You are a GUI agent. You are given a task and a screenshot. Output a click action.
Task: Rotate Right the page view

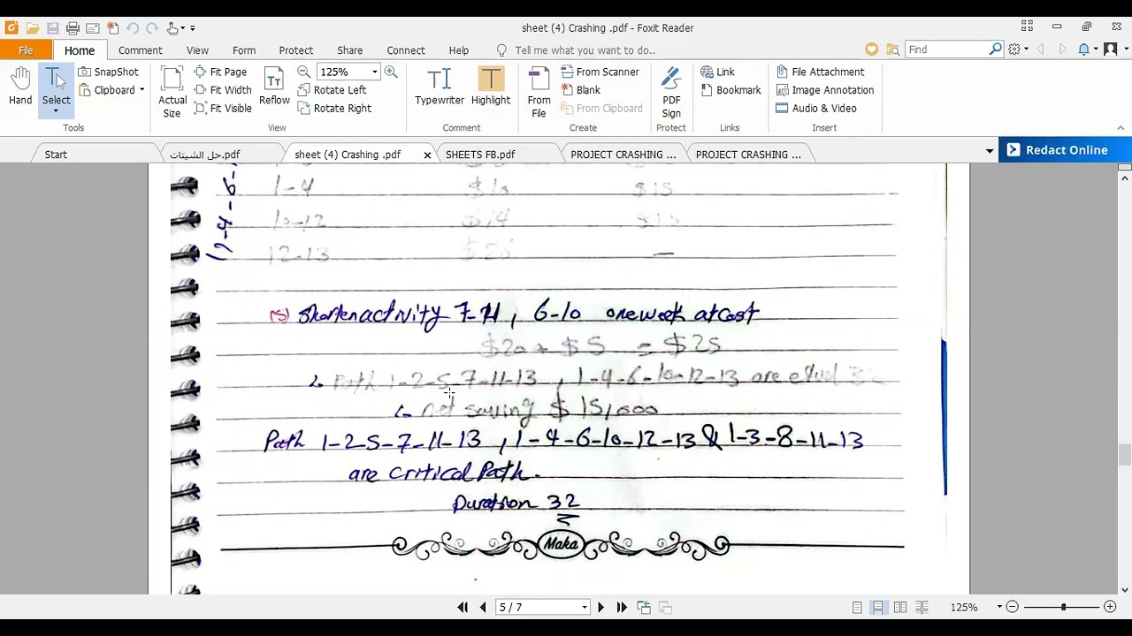tap(334, 109)
